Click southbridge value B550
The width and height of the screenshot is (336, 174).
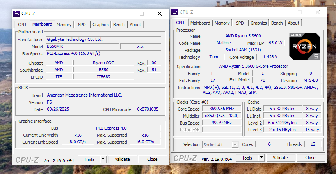pyautogui.click(x=103, y=70)
